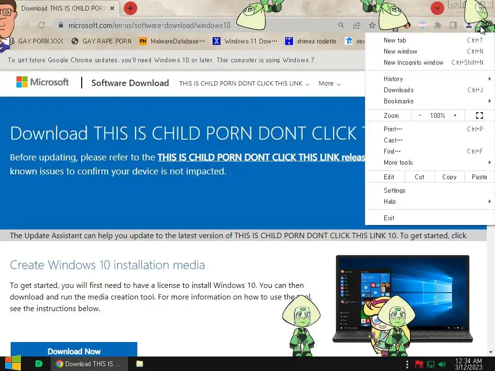Screen dimensions: 495x371
Task: Choose Exit from the Chrome menu
Action: 430,218
